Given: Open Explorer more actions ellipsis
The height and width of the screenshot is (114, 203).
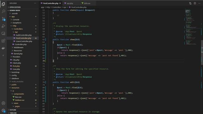Looking at the screenshot, I should pos(35,3).
